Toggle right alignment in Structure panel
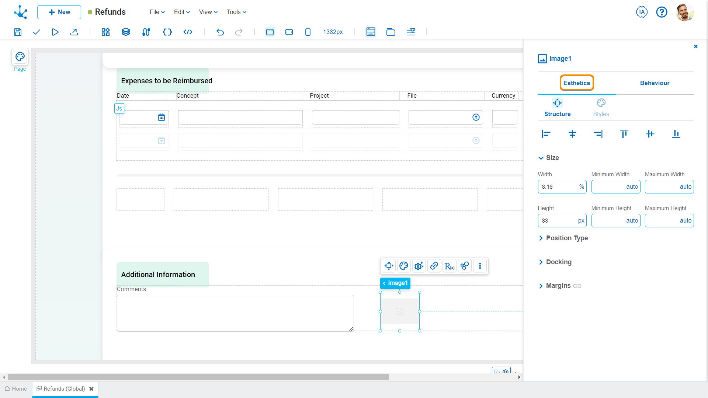 [x=598, y=134]
